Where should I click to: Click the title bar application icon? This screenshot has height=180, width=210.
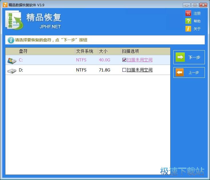pyautogui.click(x=5, y=5)
